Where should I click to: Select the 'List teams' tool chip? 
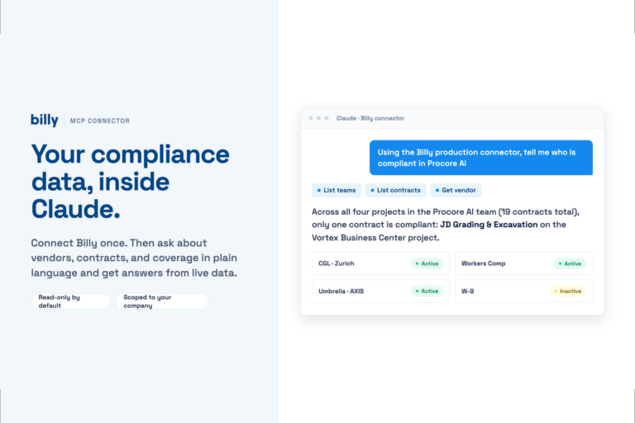click(x=337, y=190)
